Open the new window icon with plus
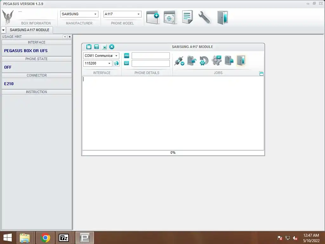Image resolution: width=325 pixels, height=244 pixels. (x=153, y=17)
